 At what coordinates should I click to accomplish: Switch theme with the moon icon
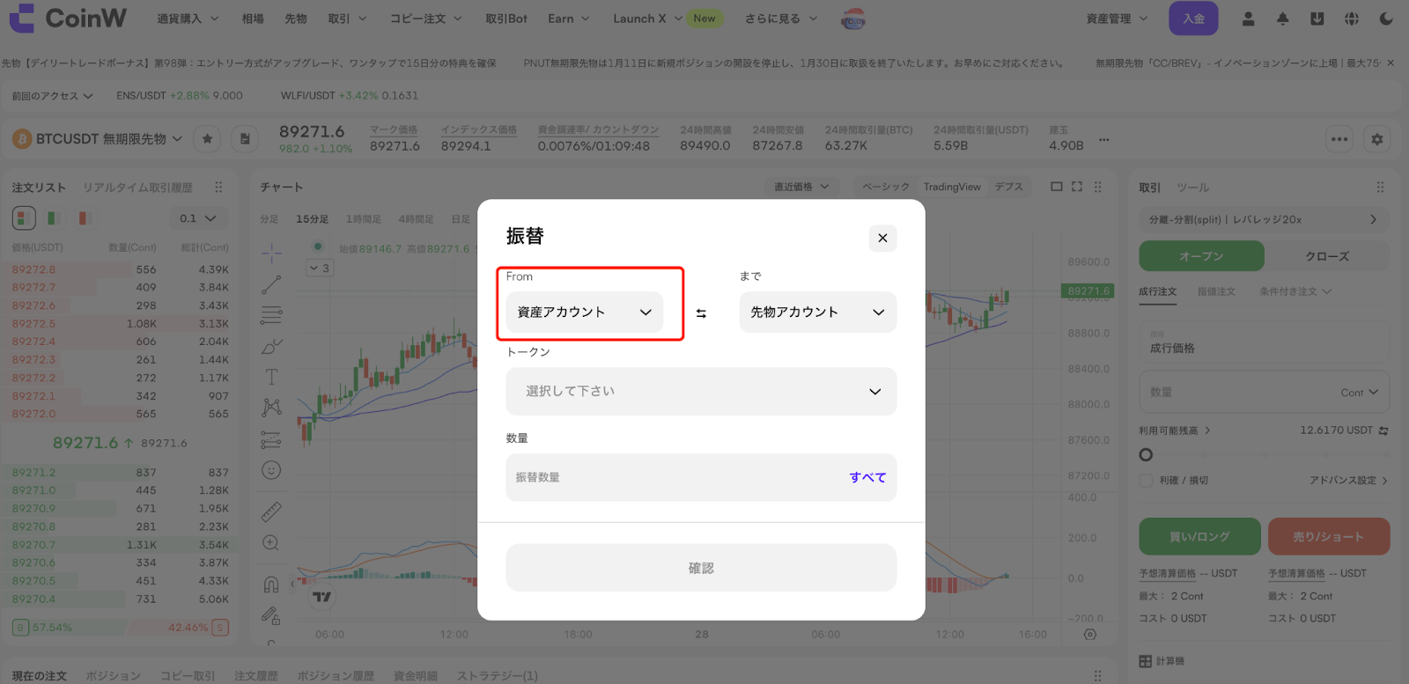click(x=1386, y=18)
